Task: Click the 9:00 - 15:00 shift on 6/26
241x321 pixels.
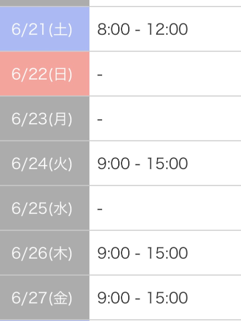Action: [142, 253]
